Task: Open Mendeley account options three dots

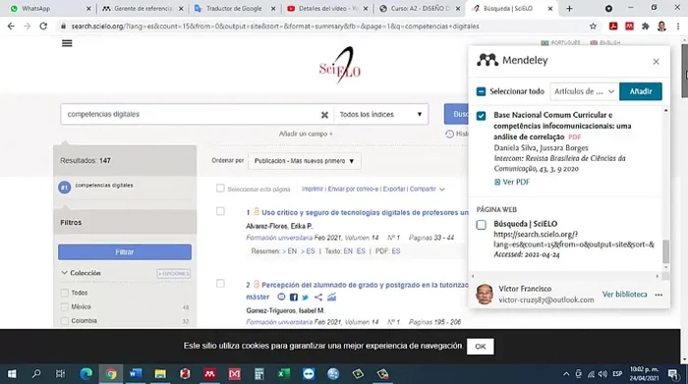Action: tap(659, 295)
